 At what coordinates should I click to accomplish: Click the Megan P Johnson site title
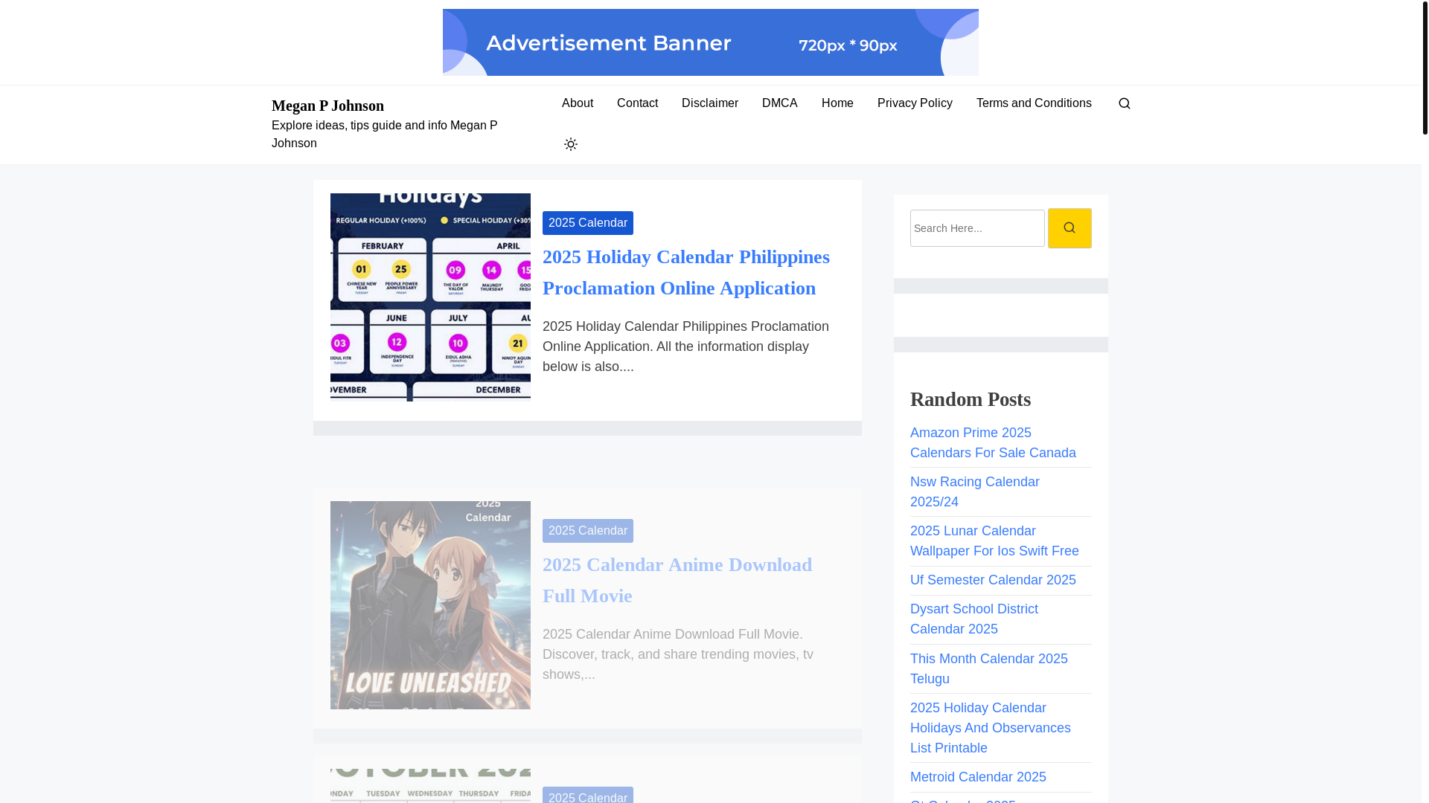point(327,106)
